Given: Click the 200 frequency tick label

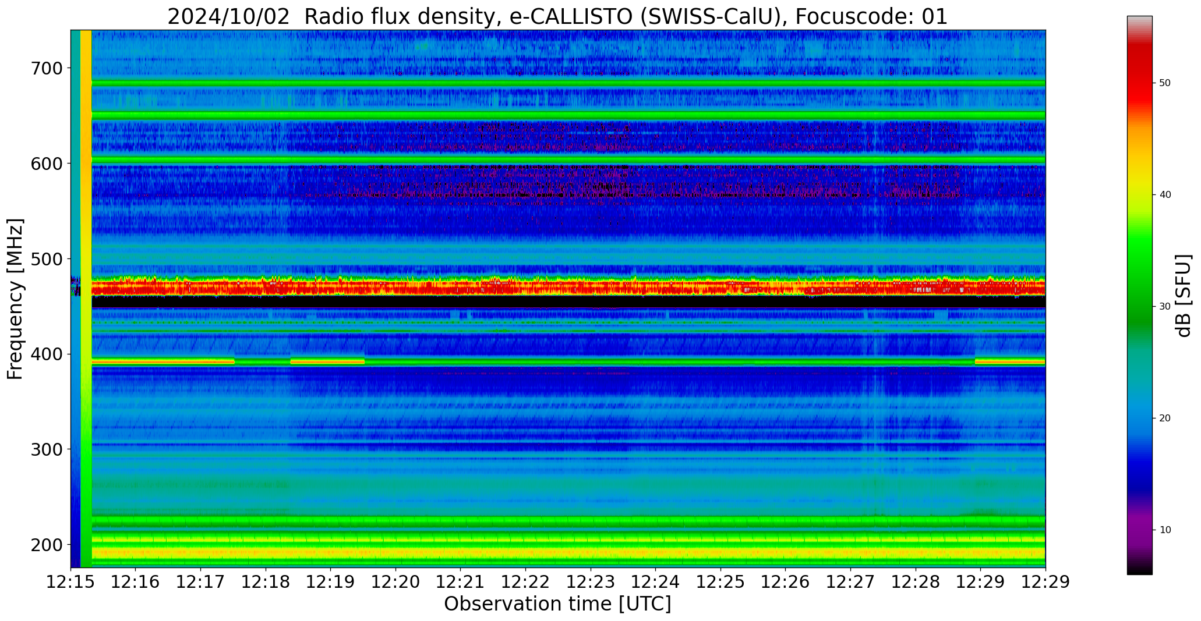Looking at the screenshot, I should coord(45,545).
